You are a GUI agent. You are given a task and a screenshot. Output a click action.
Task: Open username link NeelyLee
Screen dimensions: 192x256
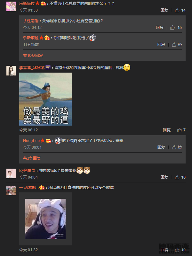coord(31,141)
